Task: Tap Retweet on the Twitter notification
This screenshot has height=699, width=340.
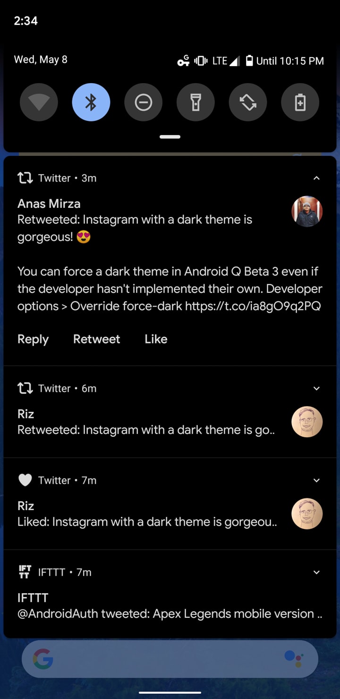Action: pyautogui.click(x=96, y=339)
